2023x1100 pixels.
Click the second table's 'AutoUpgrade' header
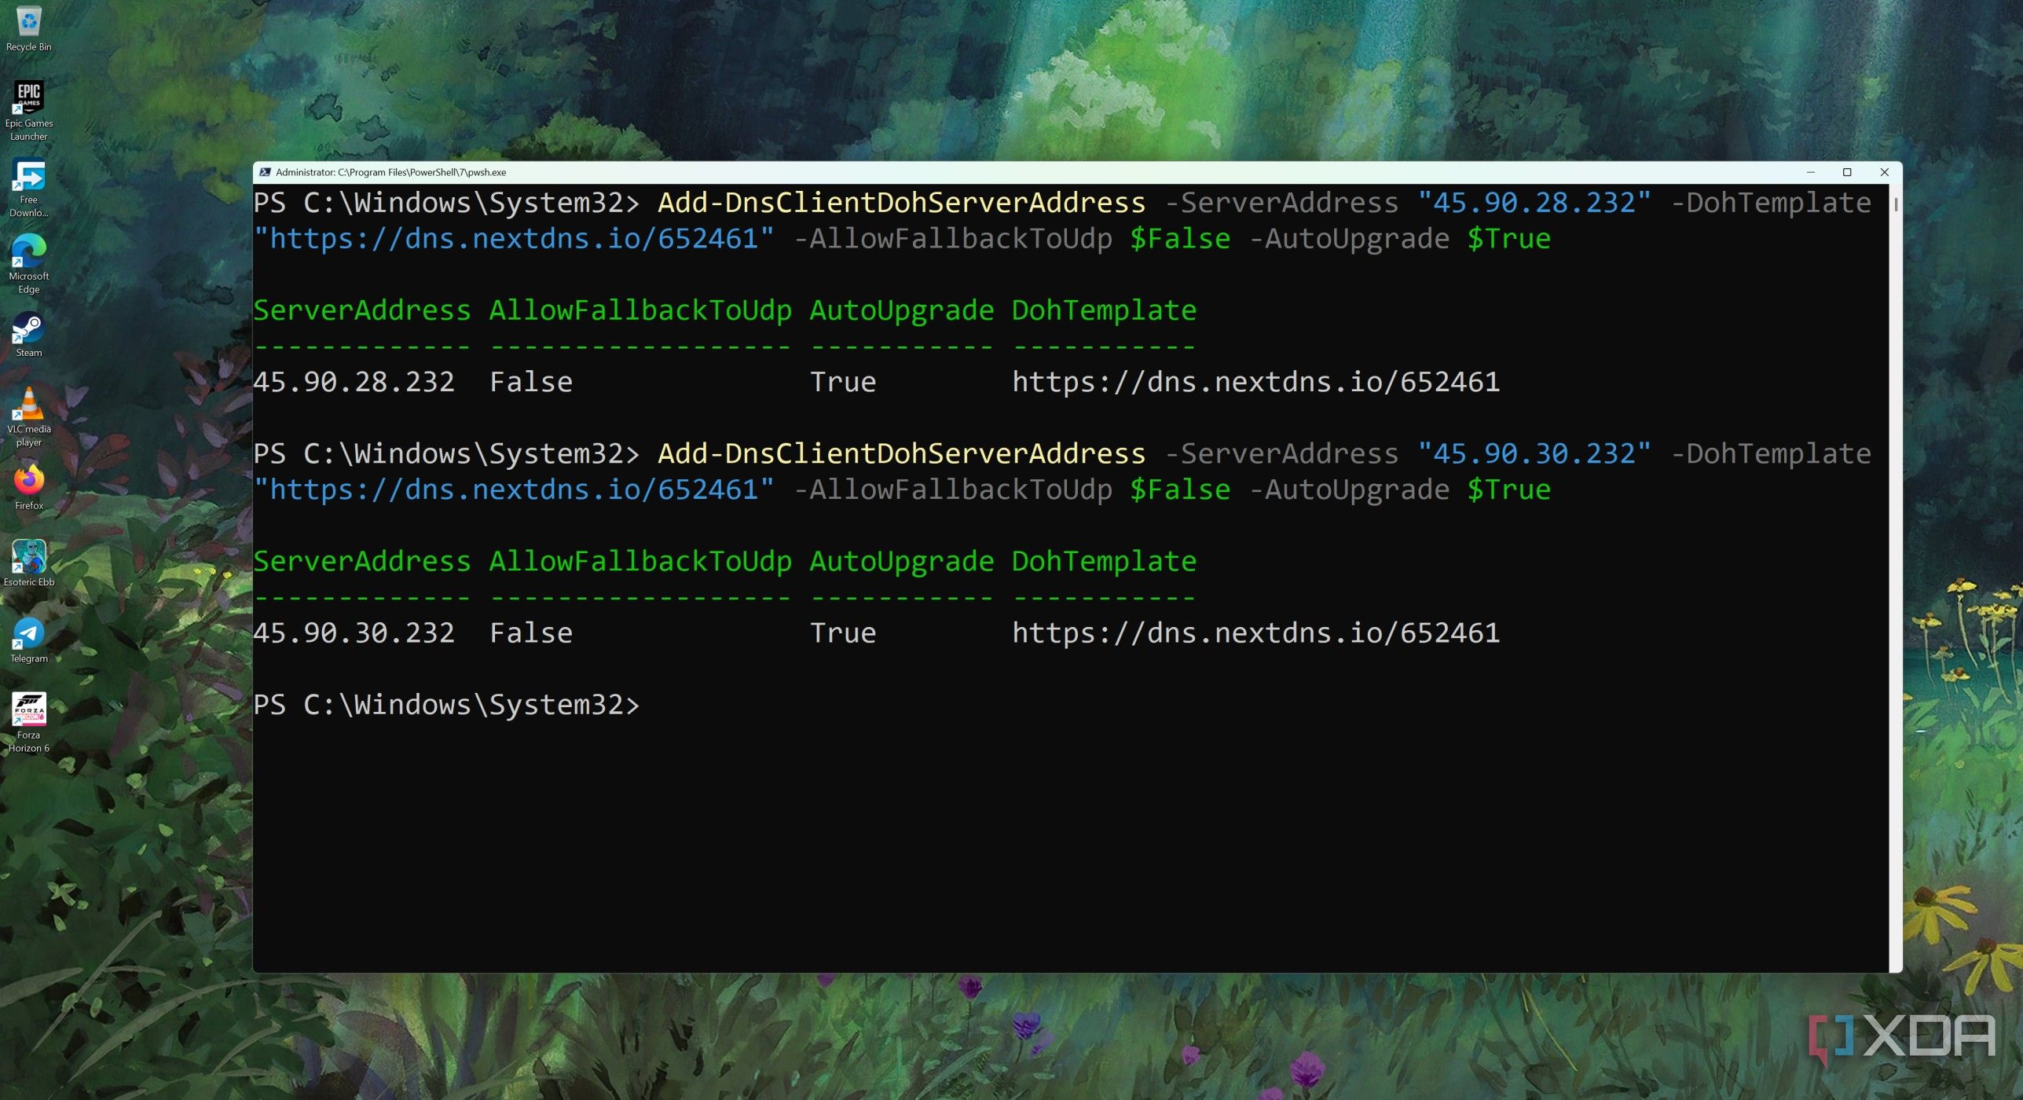(x=902, y=561)
